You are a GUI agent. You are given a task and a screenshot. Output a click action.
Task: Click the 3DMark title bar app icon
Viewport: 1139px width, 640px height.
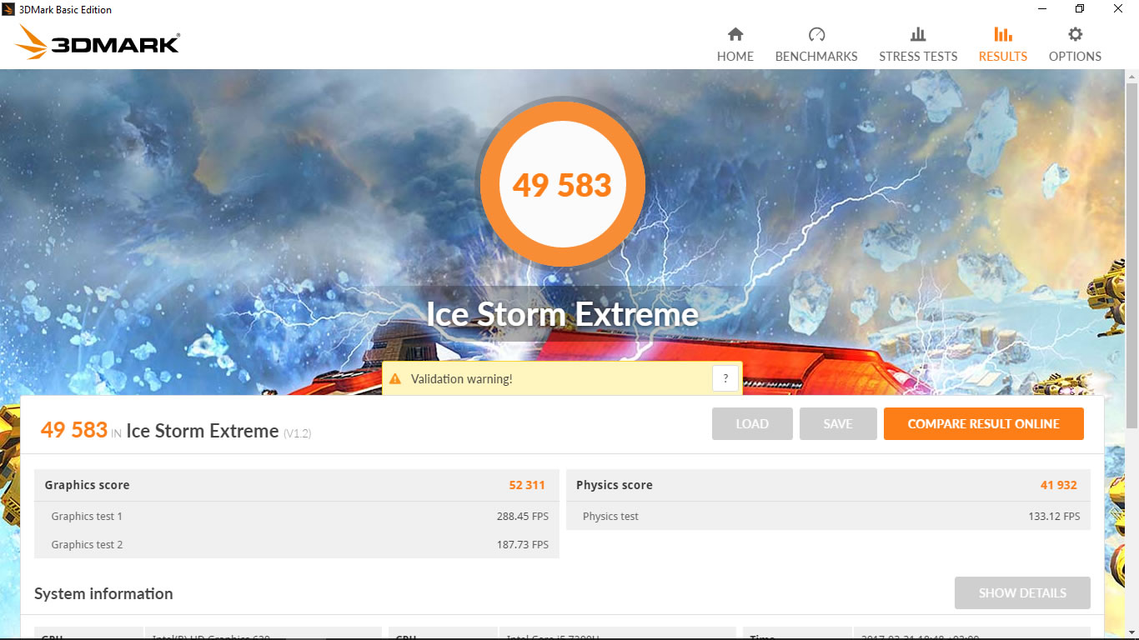[8, 9]
